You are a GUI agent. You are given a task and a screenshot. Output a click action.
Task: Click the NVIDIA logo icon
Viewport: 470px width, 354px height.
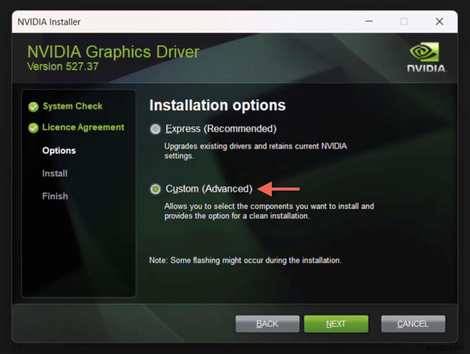[426, 57]
